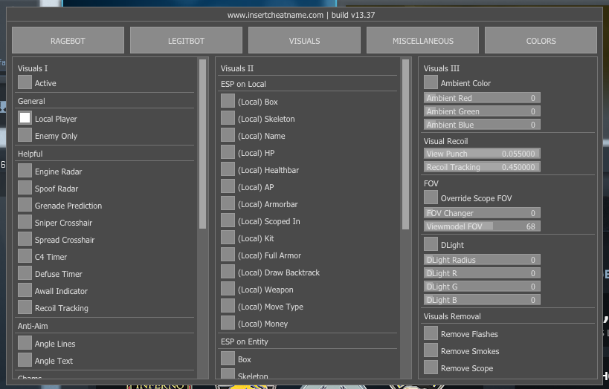The height and width of the screenshot is (389, 609).
Task: Enable the Active checkbox under Visuals I
Action: pyautogui.click(x=25, y=83)
